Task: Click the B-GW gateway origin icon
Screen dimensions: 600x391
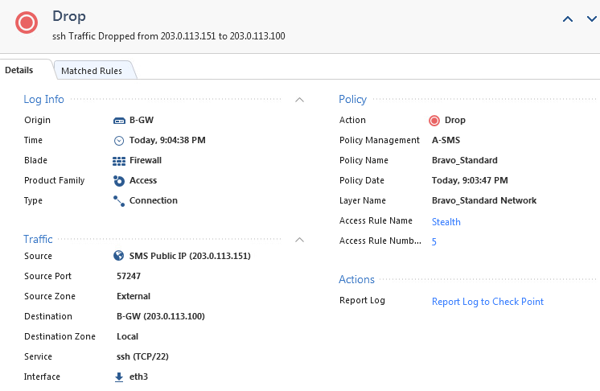Action: [119, 121]
